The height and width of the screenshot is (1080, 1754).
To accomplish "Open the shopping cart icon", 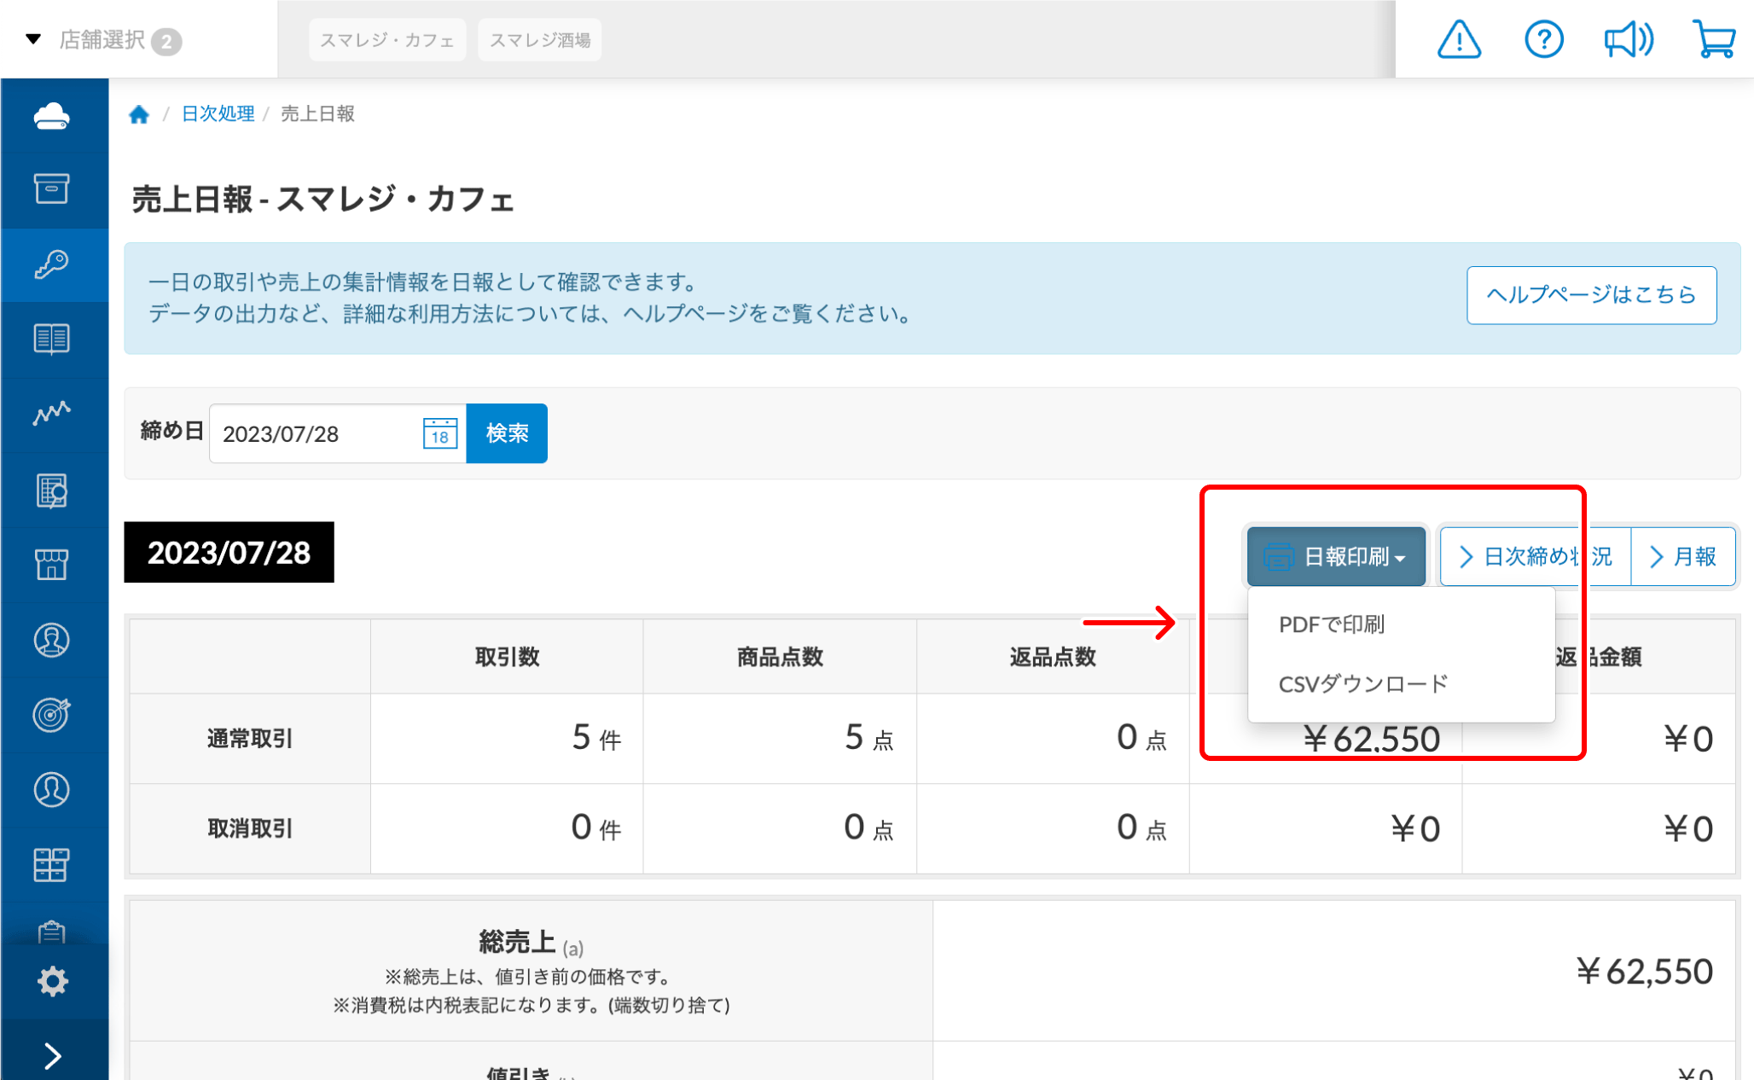I will (x=1713, y=39).
